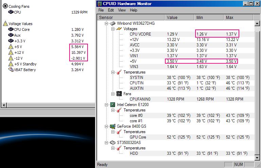The image size is (261, 168).
Task: Click the Fans fan icon
Action: click(x=119, y=94)
